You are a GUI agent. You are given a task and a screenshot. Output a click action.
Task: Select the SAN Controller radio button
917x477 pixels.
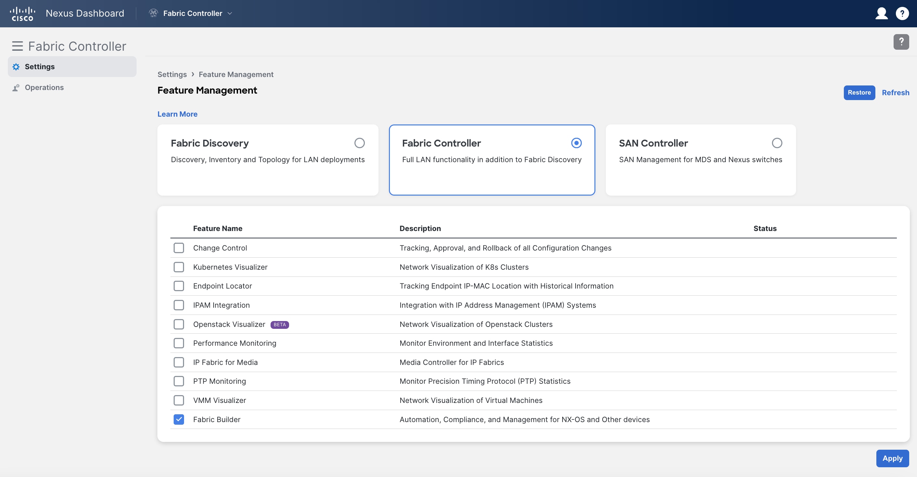click(777, 143)
